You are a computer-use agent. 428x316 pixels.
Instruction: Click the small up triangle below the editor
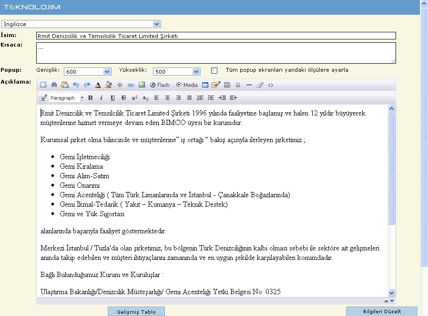(x=386, y=301)
